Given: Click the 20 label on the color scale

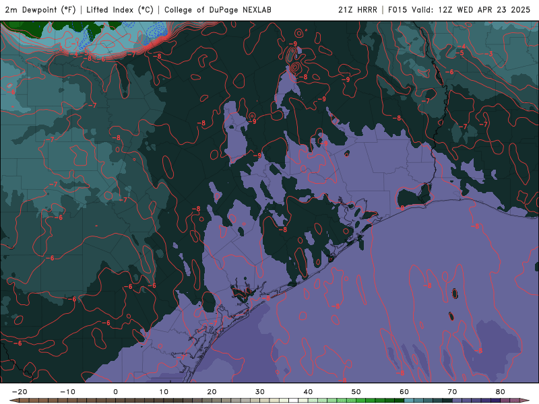Looking at the screenshot, I should point(212,392).
